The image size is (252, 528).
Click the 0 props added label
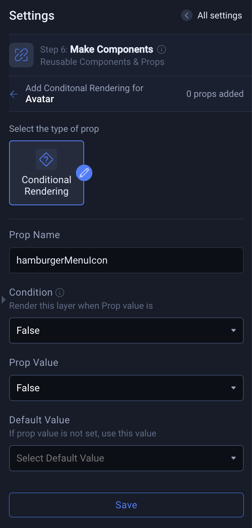pyautogui.click(x=215, y=94)
